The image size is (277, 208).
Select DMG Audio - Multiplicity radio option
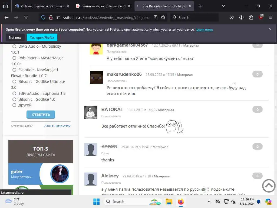pos(14,46)
